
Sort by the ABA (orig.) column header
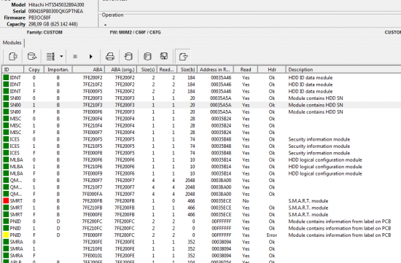[x=120, y=69]
